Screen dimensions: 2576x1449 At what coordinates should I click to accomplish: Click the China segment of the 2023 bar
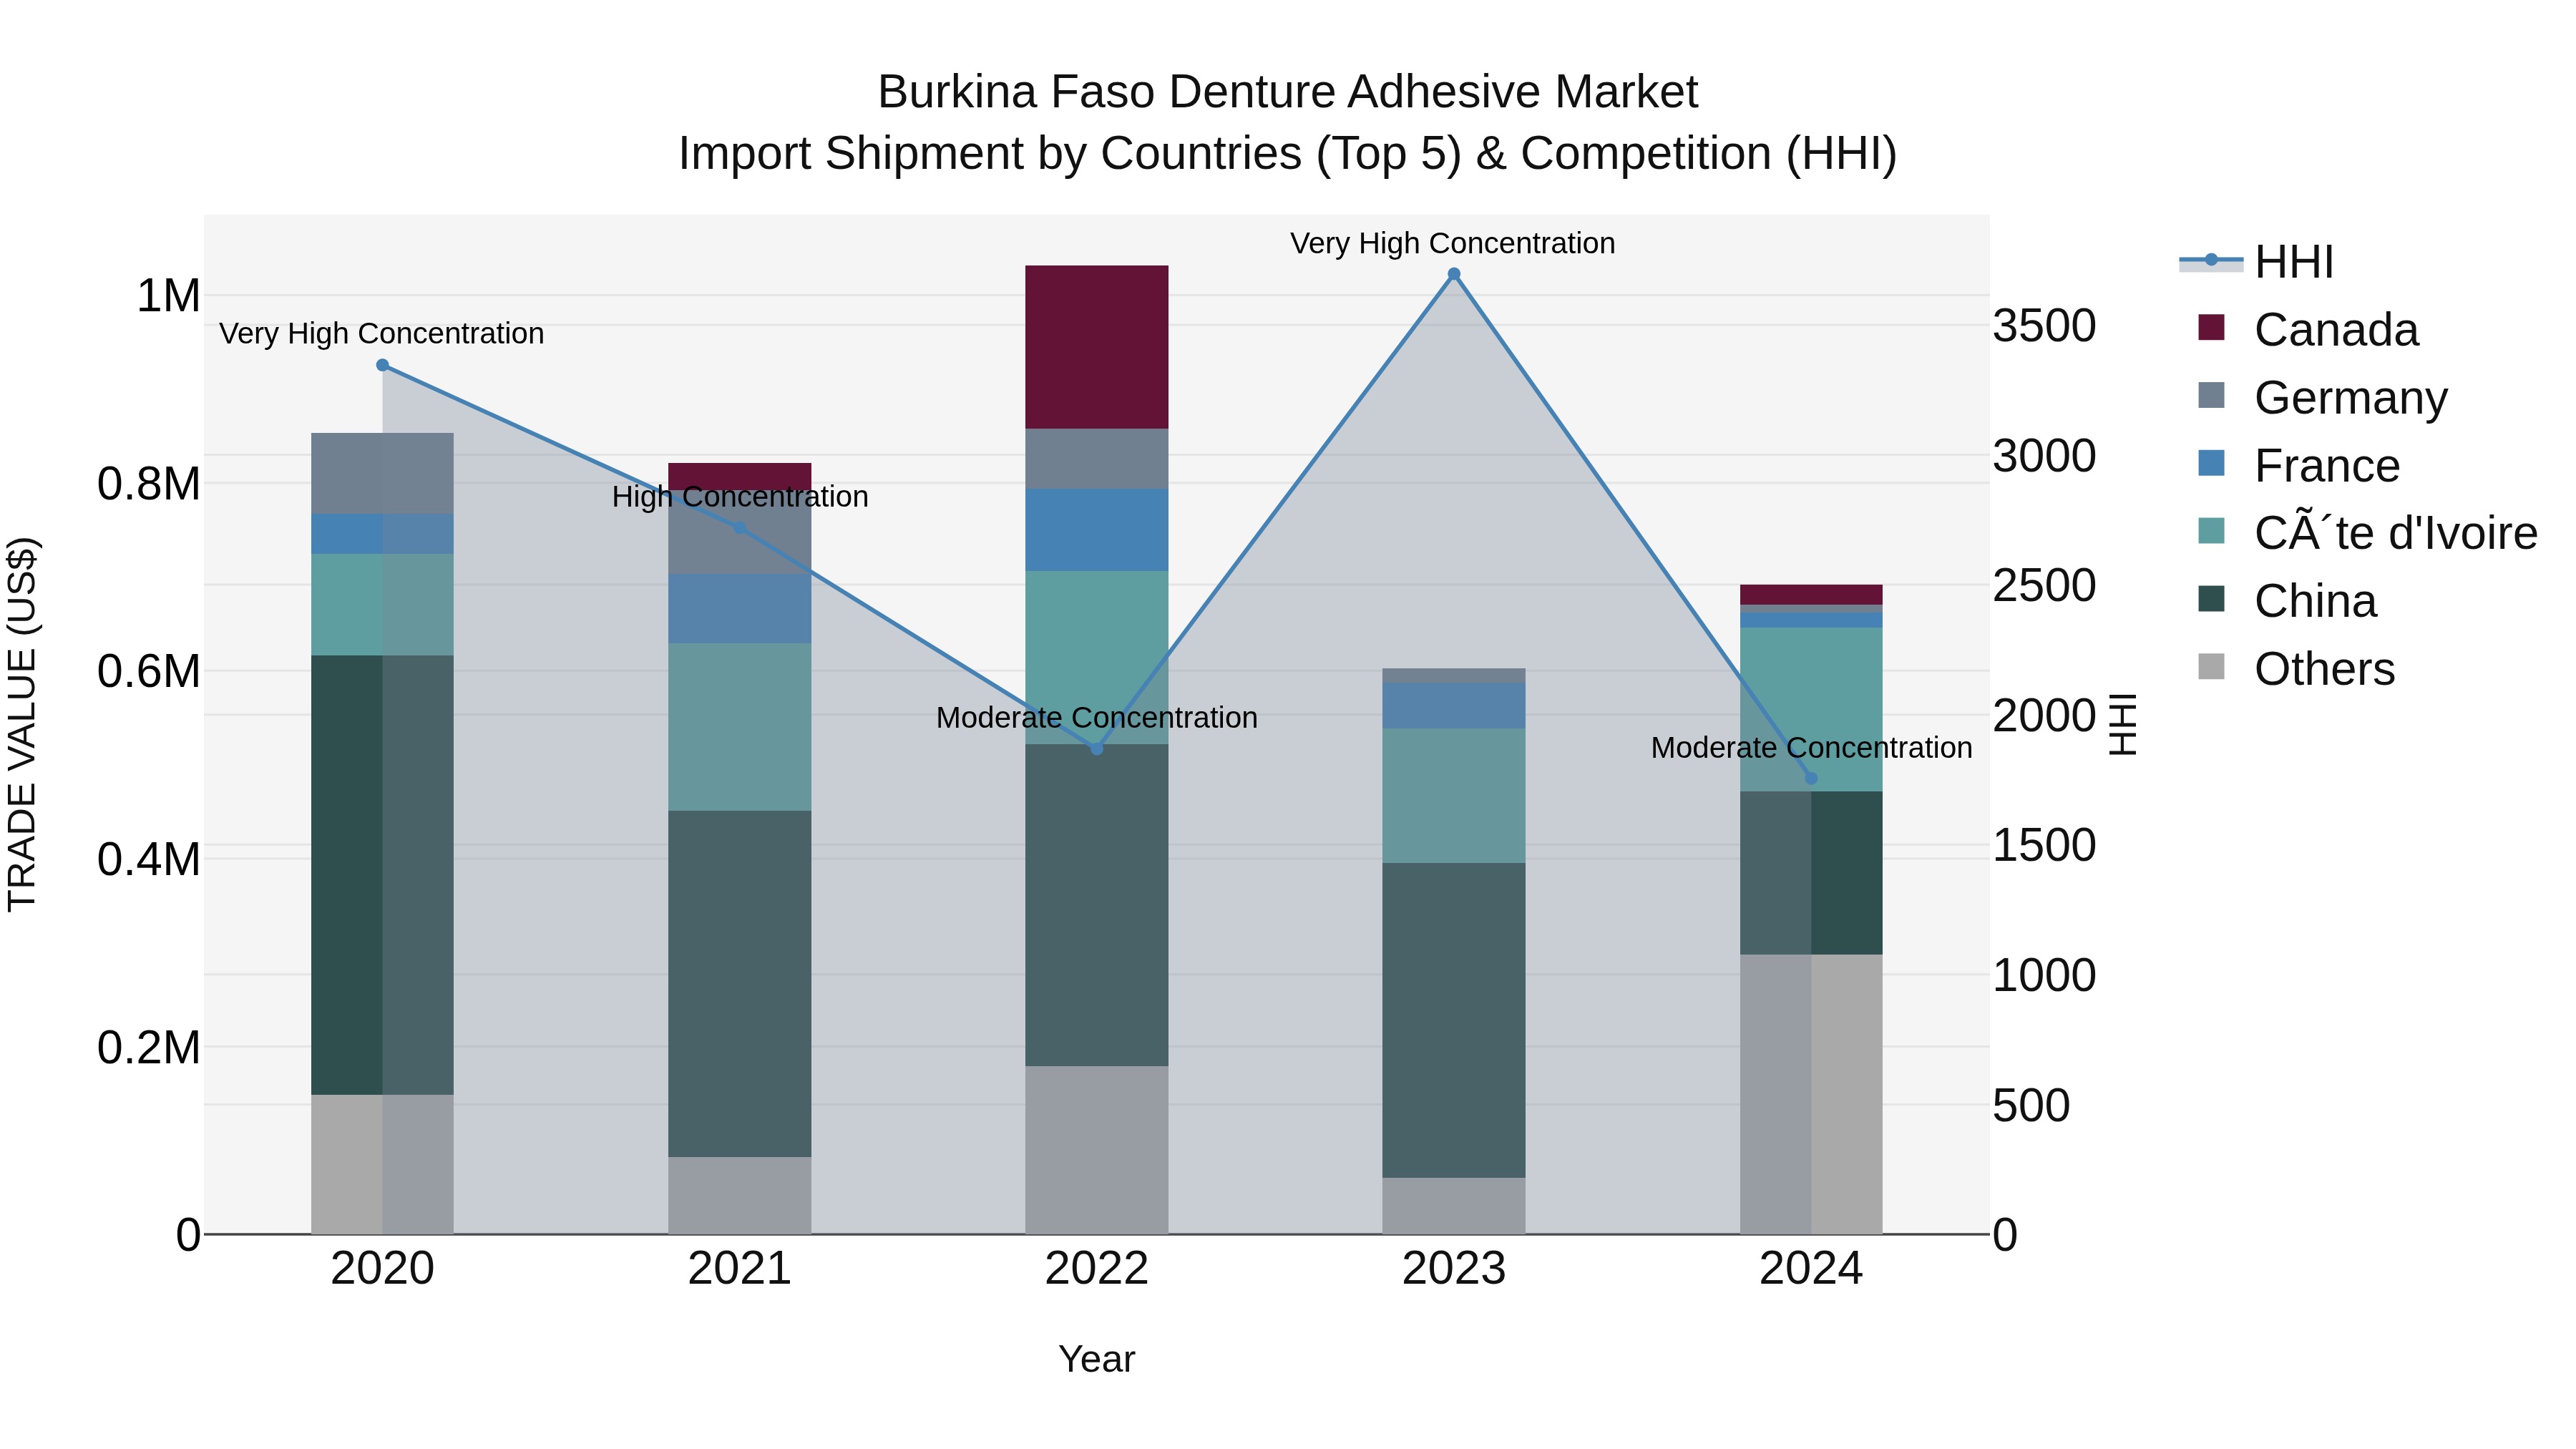[x=1454, y=1021]
